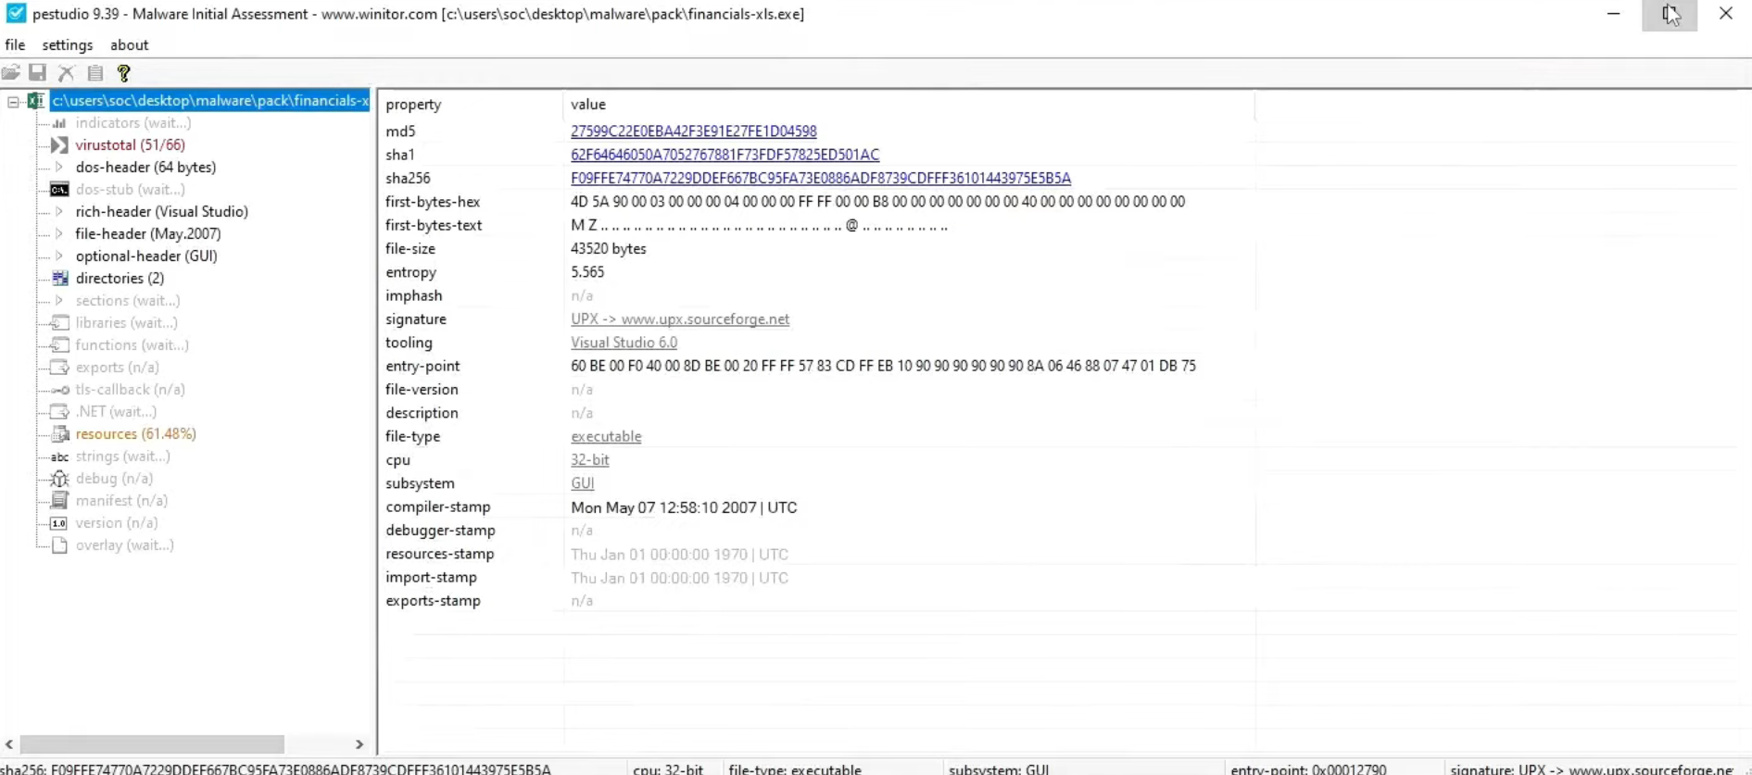Click the save toolbar icon

click(38, 72)
